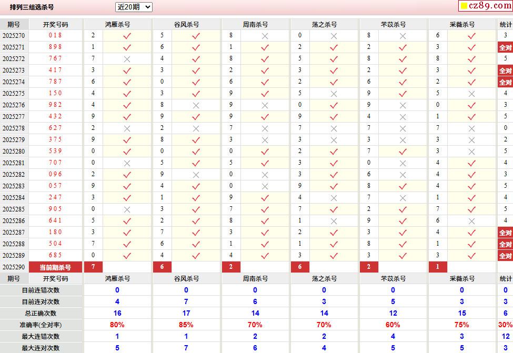Select the 鸿雁杀号 cross mark in row 2025272
Viewport: 513px width, 353px height.
click(x=127, y=59)
